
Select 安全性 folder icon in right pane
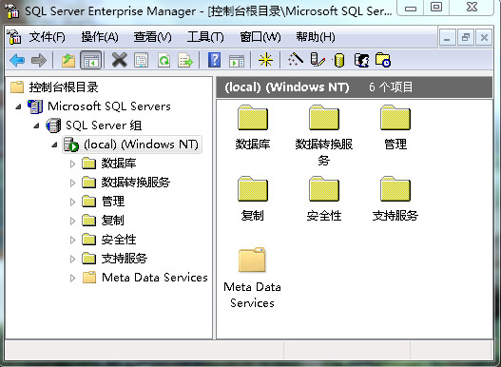pos(323,189)
